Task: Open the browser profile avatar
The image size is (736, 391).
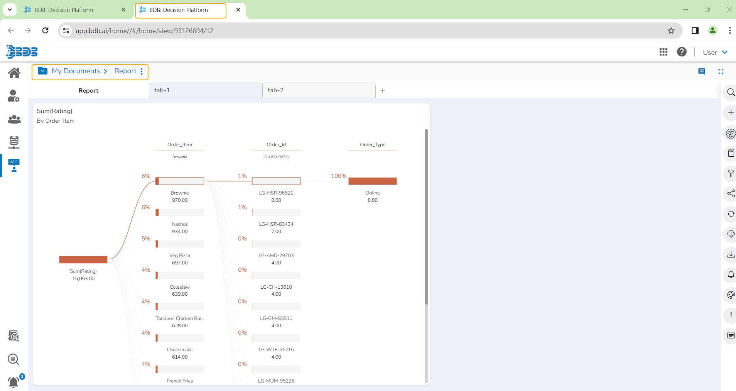Action: coord(712,30)
